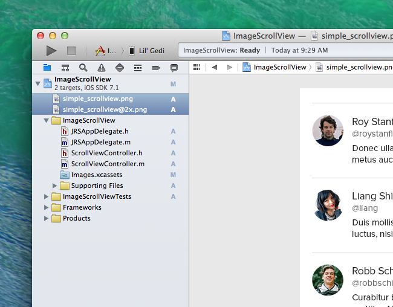
Task: Collapse the ImageScrollView project root
Action: click(x=38, y=83)
